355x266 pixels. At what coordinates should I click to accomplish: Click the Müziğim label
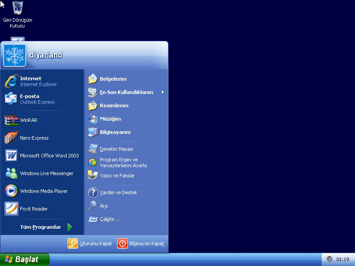(110, 119)
